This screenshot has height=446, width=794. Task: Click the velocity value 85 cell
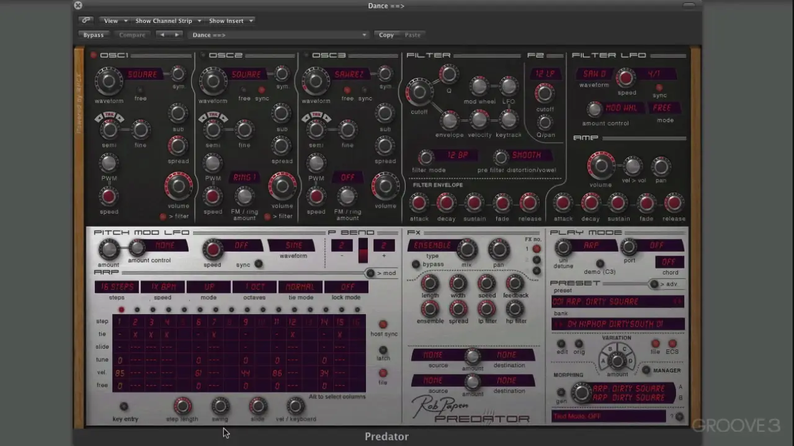coord(120,373)
